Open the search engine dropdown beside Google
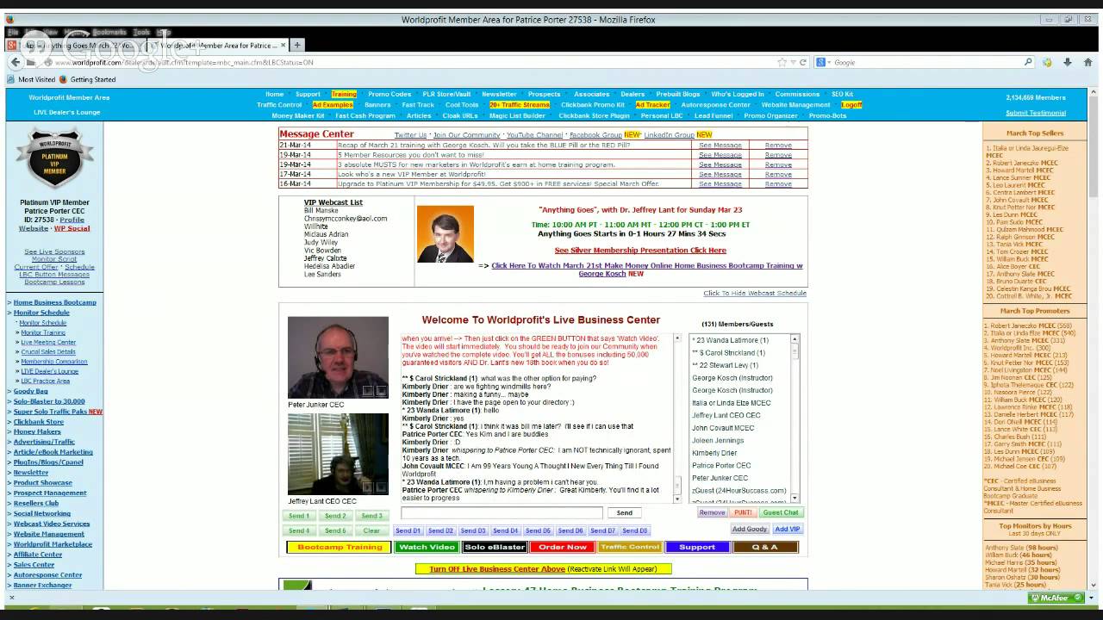Image resolution: width=1103 pixels, height=620 pixels. pyautogui.click(x=823, y=62)
